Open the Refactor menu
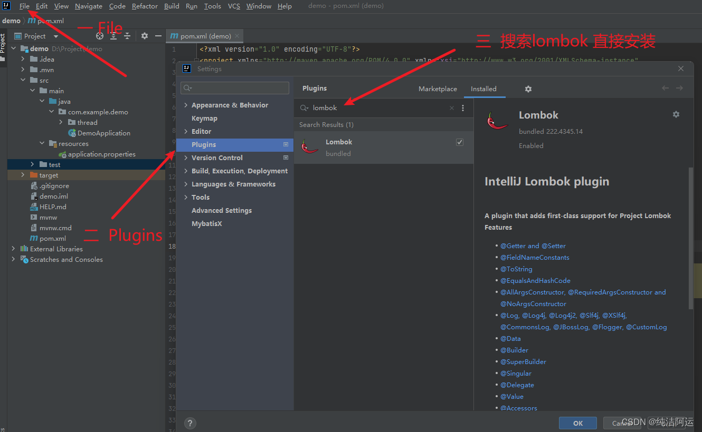The image size is (702, 432). [145, 6]
